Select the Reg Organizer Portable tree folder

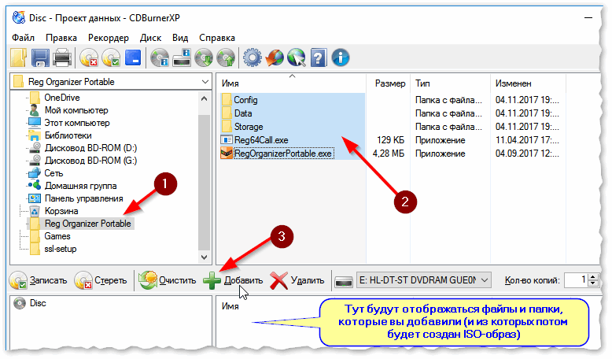87,224
